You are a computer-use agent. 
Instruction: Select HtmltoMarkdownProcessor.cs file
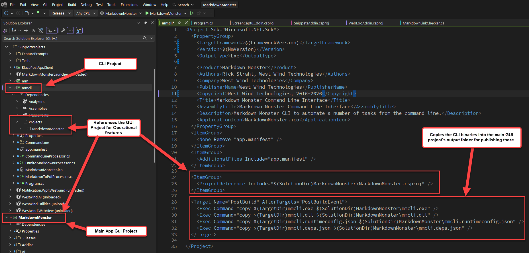pos(50,163)
